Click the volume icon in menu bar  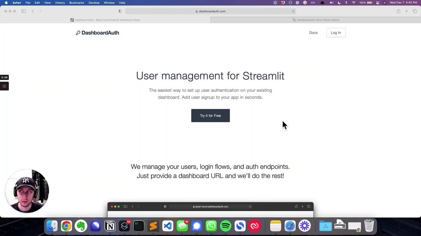[331, 3]
